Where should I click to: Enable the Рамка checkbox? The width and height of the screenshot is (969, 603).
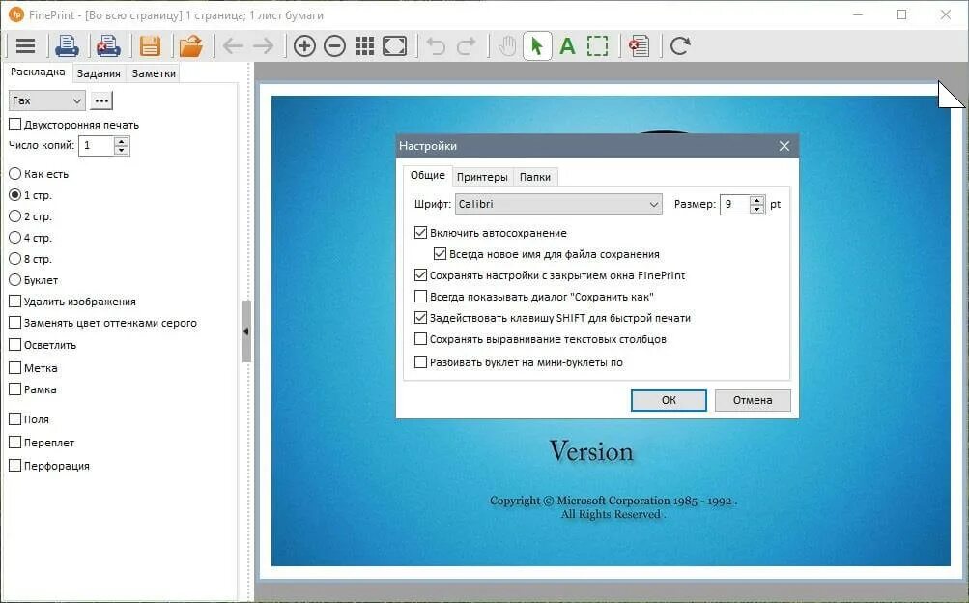pos(15,389)
